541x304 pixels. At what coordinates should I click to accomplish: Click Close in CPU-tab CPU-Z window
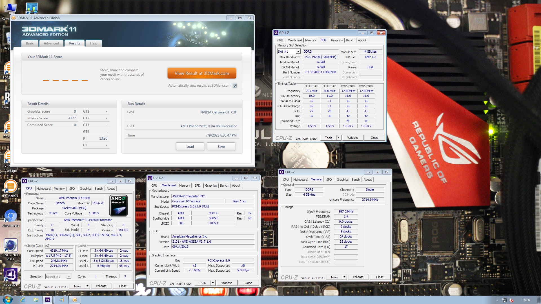123,286
